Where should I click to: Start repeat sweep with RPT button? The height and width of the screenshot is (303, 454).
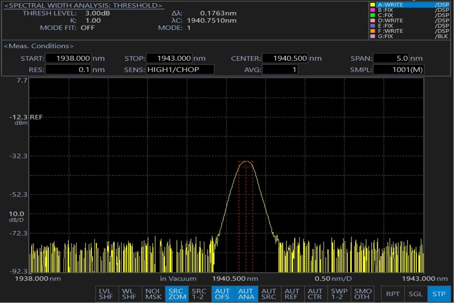(x=393, y=294)
